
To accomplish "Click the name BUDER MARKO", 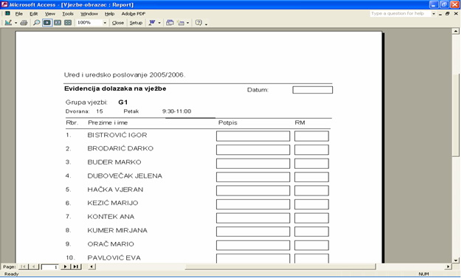I will point(114,162).
